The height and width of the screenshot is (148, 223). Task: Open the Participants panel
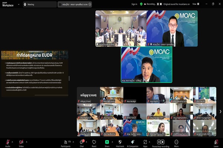[x=65, y=142]
